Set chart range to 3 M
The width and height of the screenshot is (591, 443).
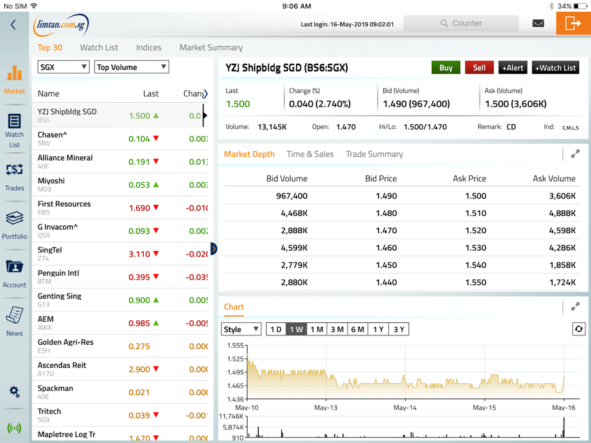coord(337,329)
